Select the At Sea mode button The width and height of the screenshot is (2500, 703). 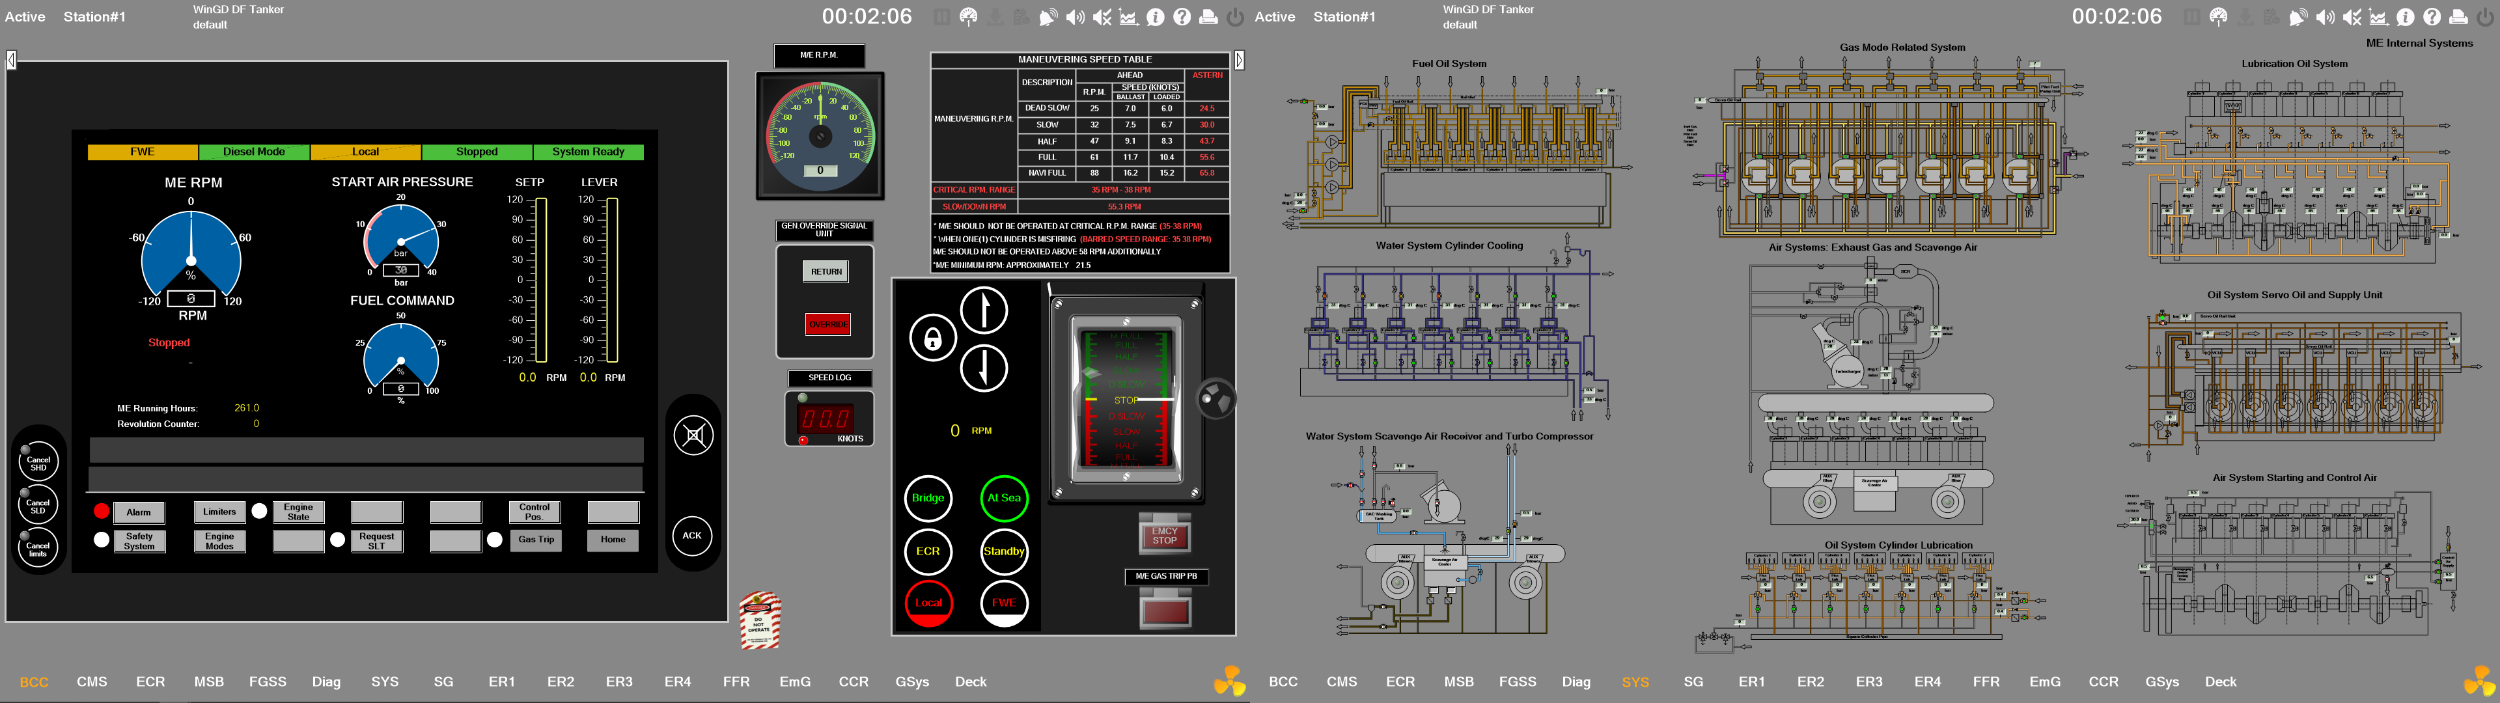(1003, 498)
